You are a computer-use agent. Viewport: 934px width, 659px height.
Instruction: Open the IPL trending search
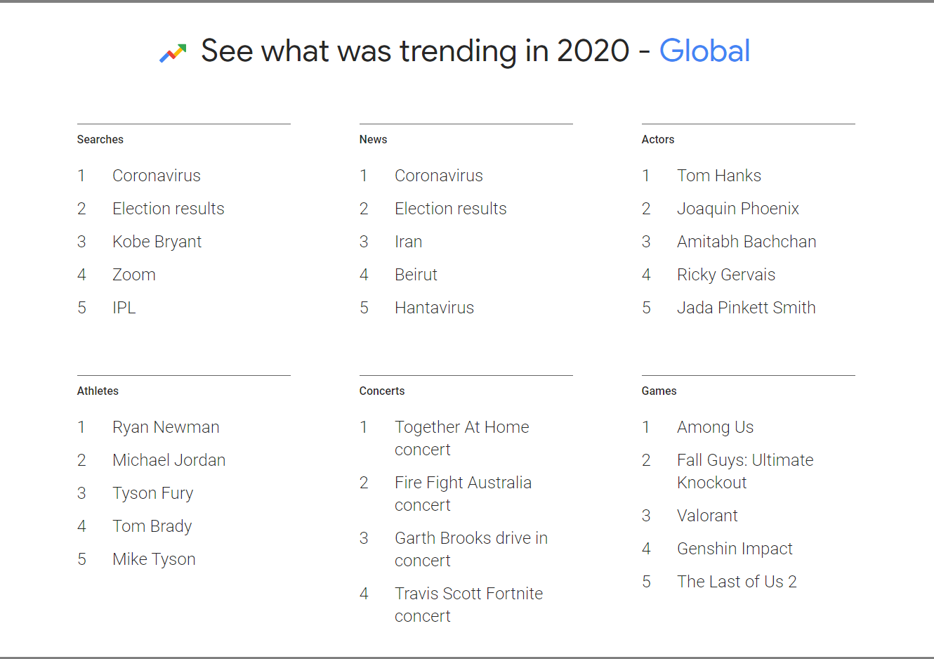point(124,307)
